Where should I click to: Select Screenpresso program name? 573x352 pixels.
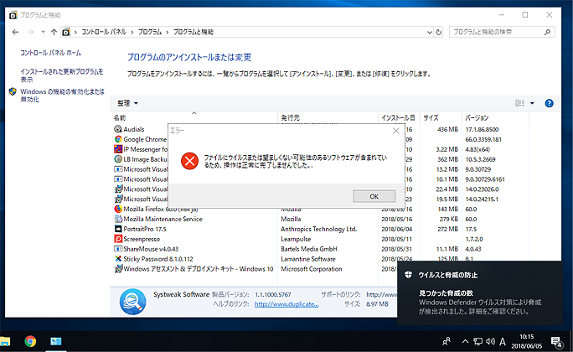click(x=142, y=239)
